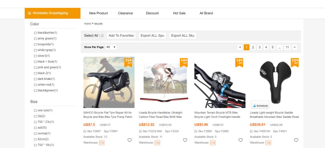Click heart icon on Mountain Terrain bike light
Viewport: 325px width, 148px height.
pos(240,140)
